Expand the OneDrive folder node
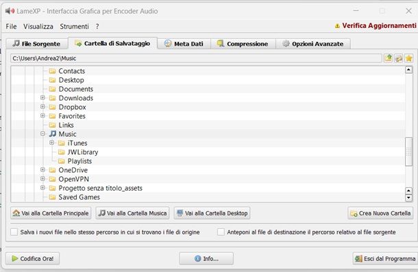Viewport: 418px width, 272px height. [42, 169]
